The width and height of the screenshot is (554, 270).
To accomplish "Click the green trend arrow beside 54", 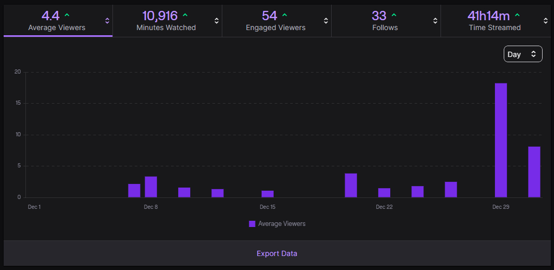I will pos(285,15).
